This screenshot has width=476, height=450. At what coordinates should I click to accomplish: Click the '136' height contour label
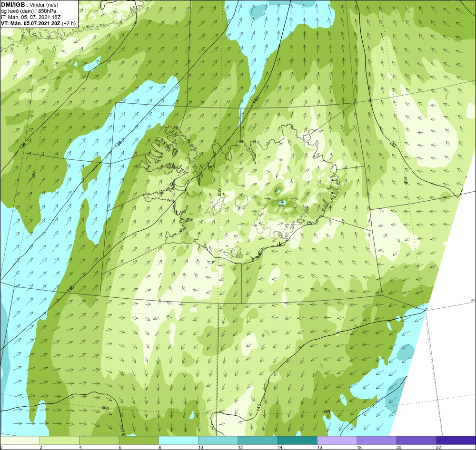pyautogui.click(x=22, y=146)
